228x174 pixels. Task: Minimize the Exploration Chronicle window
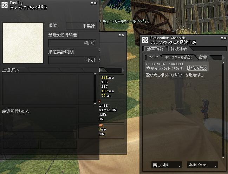pyautogui.click(x=222, y=38)
